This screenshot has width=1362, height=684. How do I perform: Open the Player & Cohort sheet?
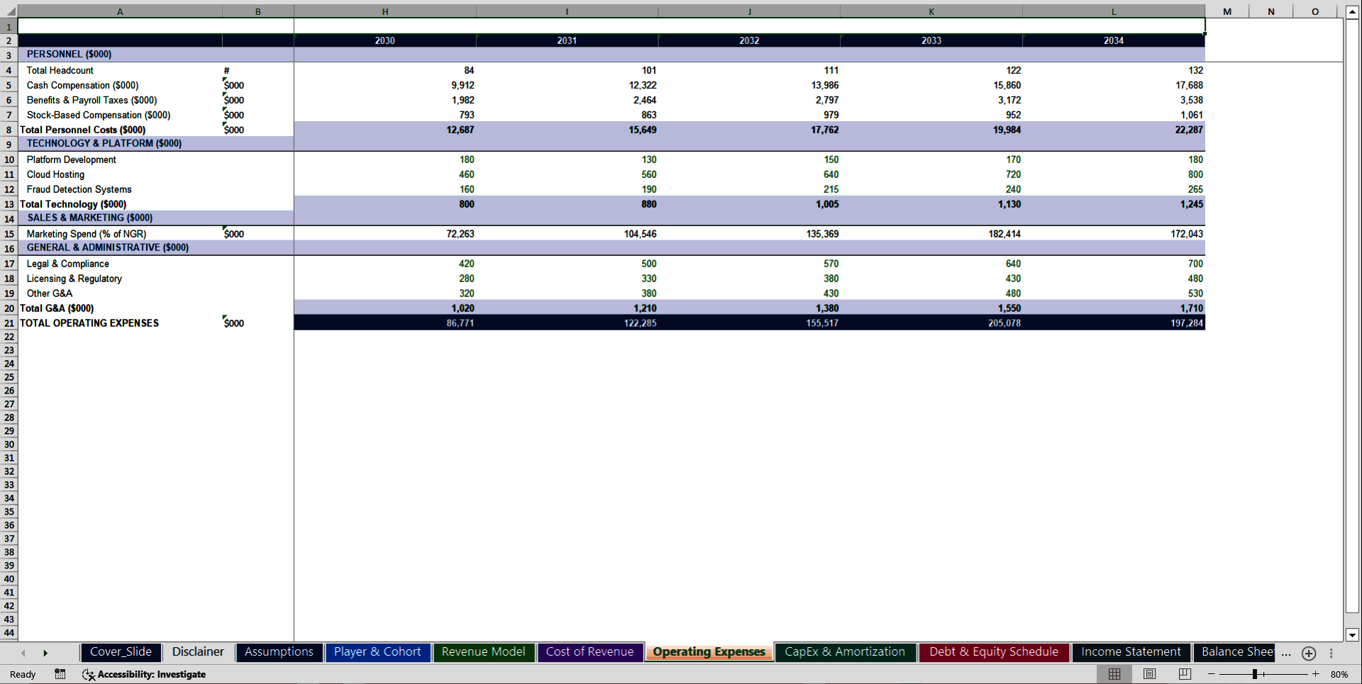point(378,652)
